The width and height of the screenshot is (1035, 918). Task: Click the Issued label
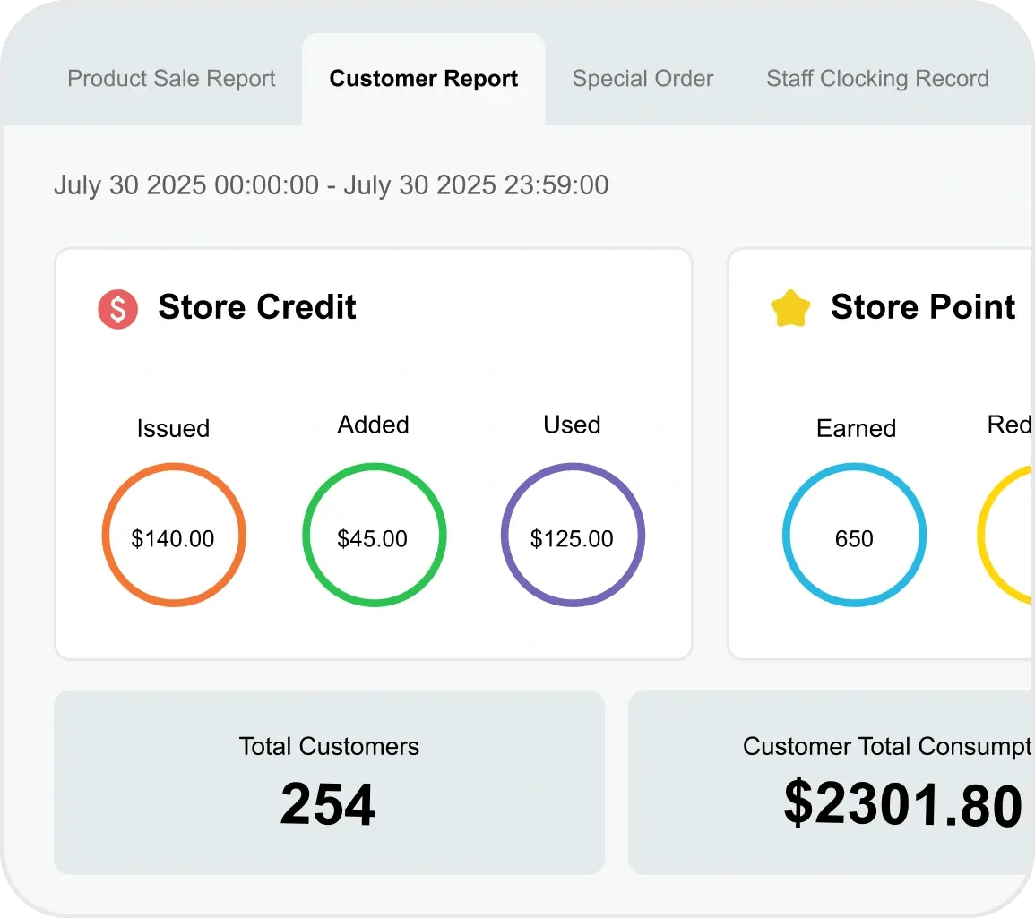pyautogui.click(x=173, y=428)
